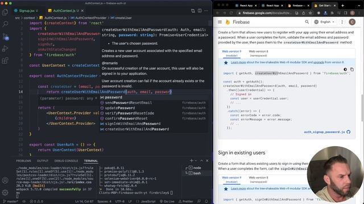Click the Chrome address bar URL

click(267, 13)
